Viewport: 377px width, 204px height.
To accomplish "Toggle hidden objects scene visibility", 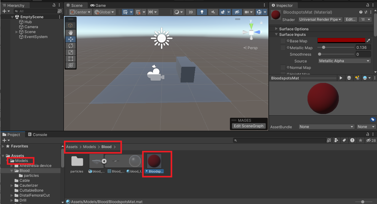I will coord(237,12).
